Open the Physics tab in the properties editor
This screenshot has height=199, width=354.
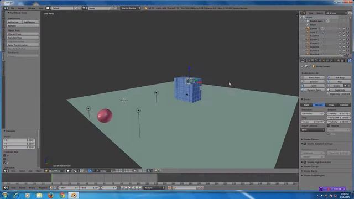pyautogui.click(x=350, y=60)
